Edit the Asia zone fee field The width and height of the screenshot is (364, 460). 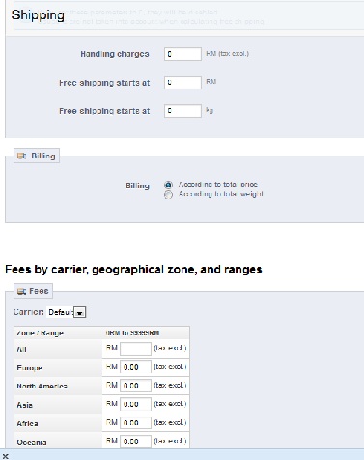[135, 404]
